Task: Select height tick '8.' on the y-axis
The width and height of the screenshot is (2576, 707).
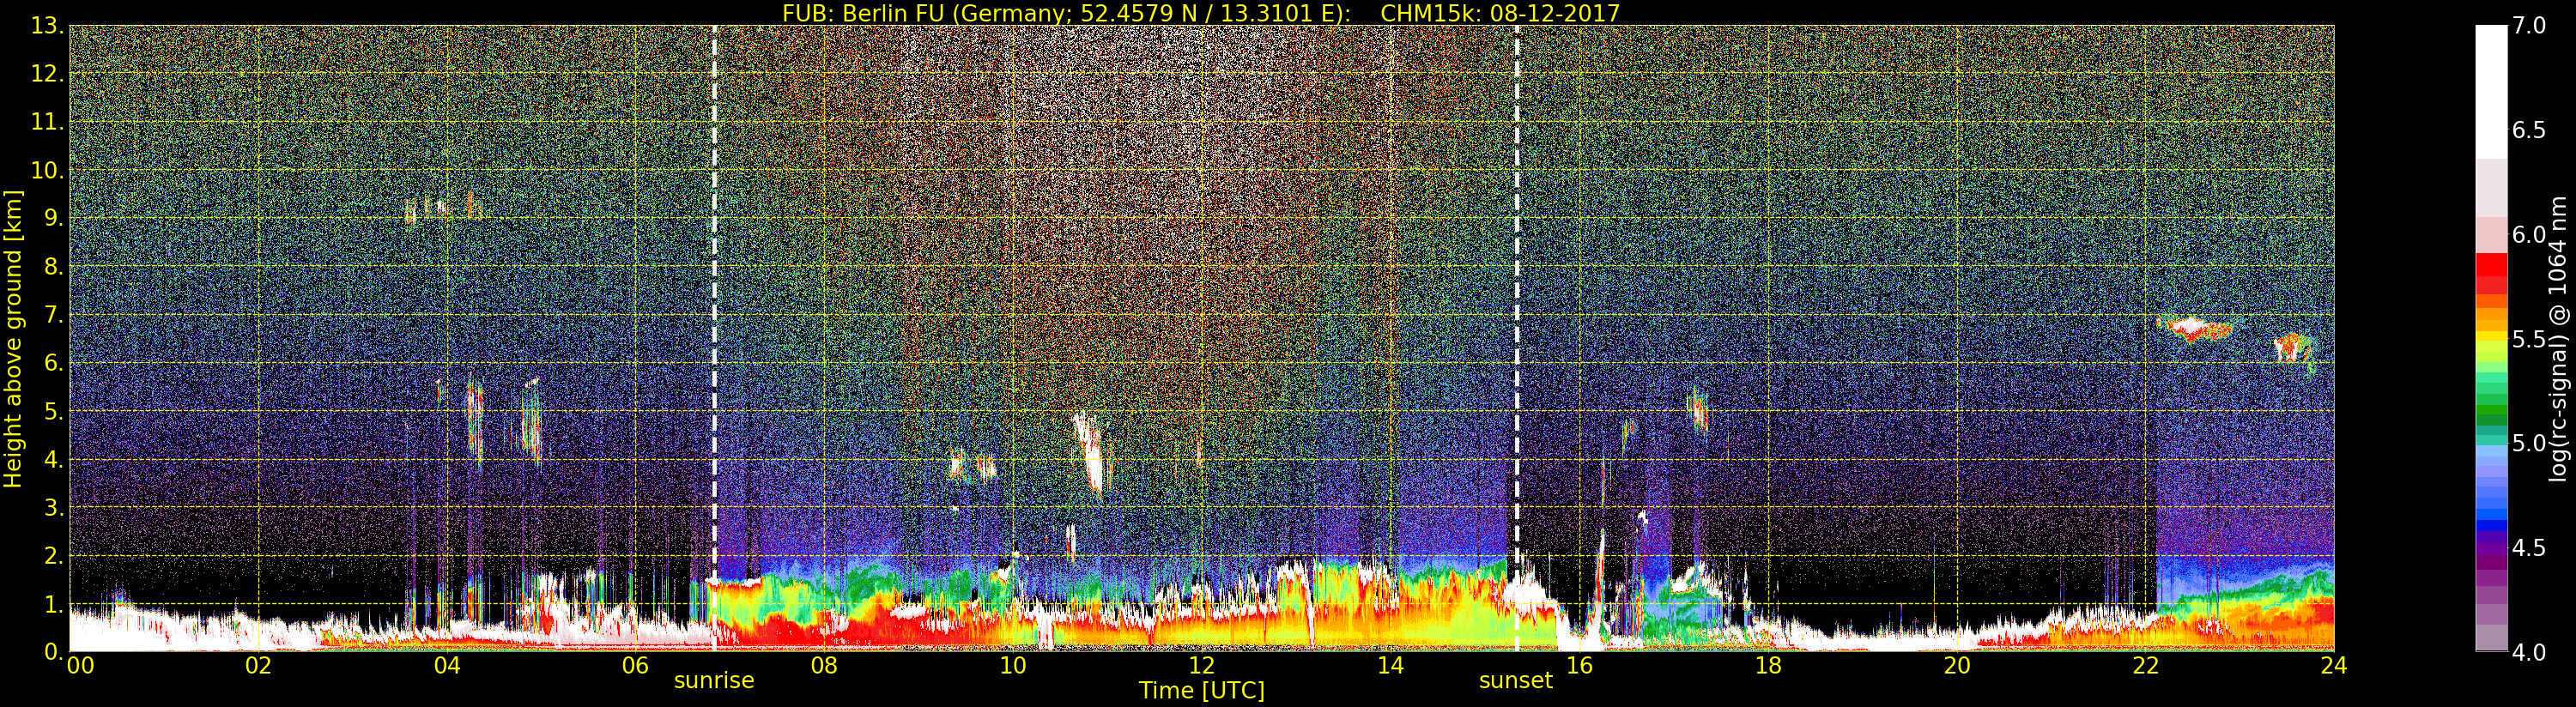Action: point(54,267)
